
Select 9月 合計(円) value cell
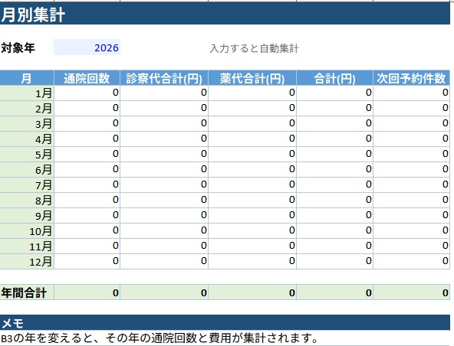(x=334, y=216)
